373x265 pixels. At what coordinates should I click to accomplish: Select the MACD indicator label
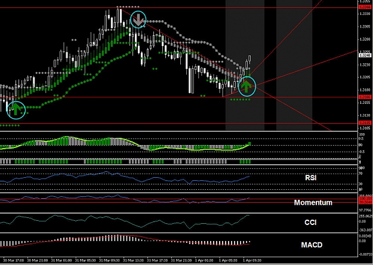click(x=312, y=245)
